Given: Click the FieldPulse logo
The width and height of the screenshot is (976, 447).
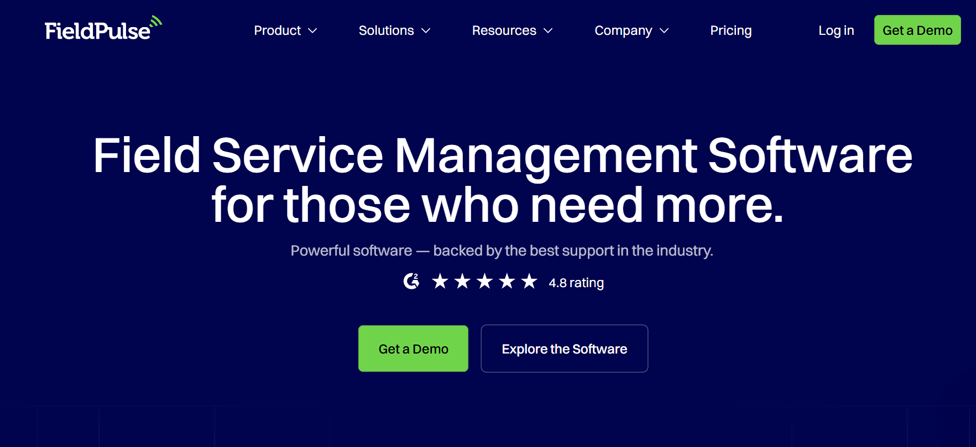Looking at the screenshot, I should [x=103, y=29].
